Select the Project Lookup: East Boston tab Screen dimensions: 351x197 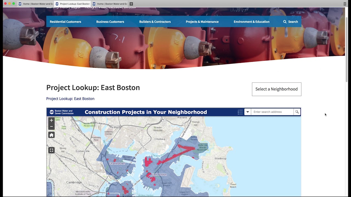(x=72, y=4)
